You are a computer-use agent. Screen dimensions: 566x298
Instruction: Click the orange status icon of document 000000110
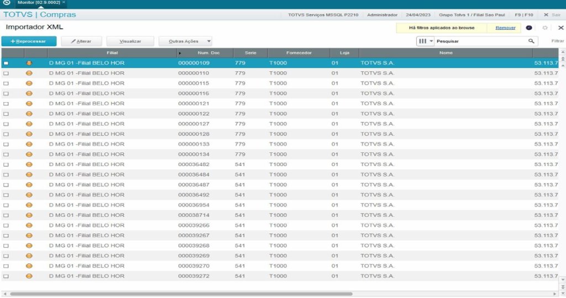29,73
